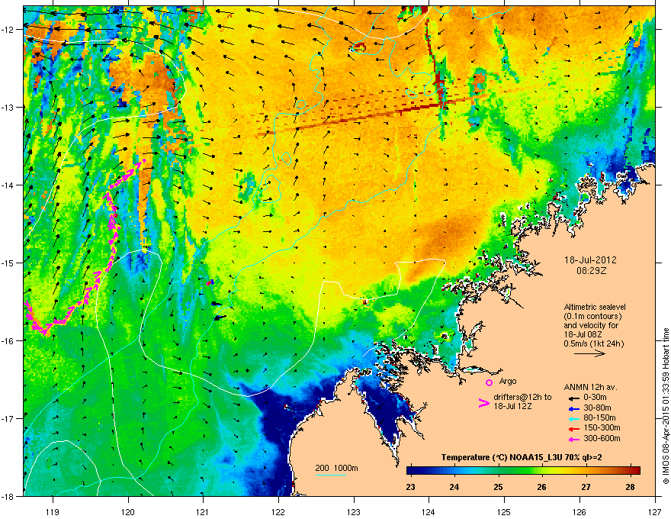The width and height of the screenshot is (671, 519).
Task: Click the 80-150m depth label
Action: pyautogui.click(x=599, y=417)
